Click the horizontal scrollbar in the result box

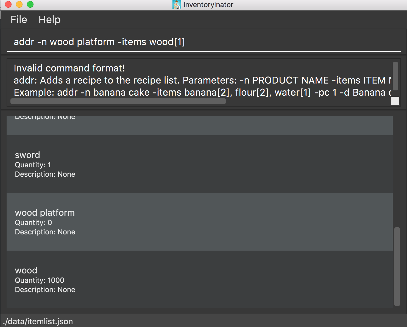click(118, 101)
